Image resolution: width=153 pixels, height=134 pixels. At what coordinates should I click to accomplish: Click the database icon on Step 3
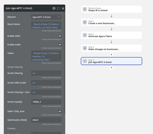coord(85,48)
